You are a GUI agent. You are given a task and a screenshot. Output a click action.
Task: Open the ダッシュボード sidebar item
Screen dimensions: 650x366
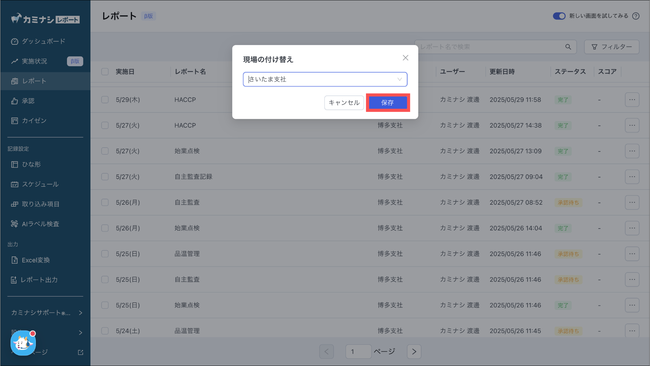tap(43, 42)
